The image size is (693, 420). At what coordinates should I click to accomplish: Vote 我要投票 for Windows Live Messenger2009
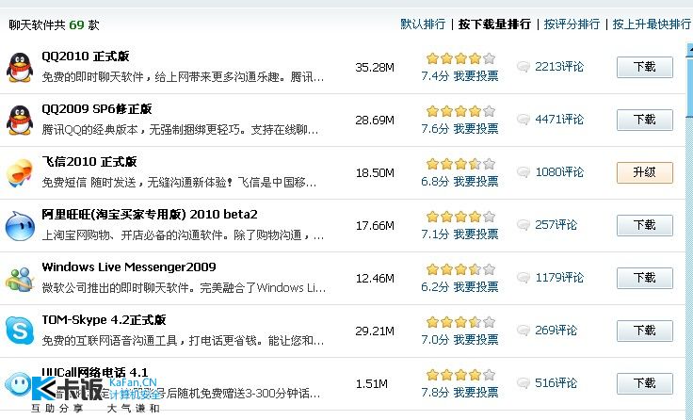(x=476, y=287)
